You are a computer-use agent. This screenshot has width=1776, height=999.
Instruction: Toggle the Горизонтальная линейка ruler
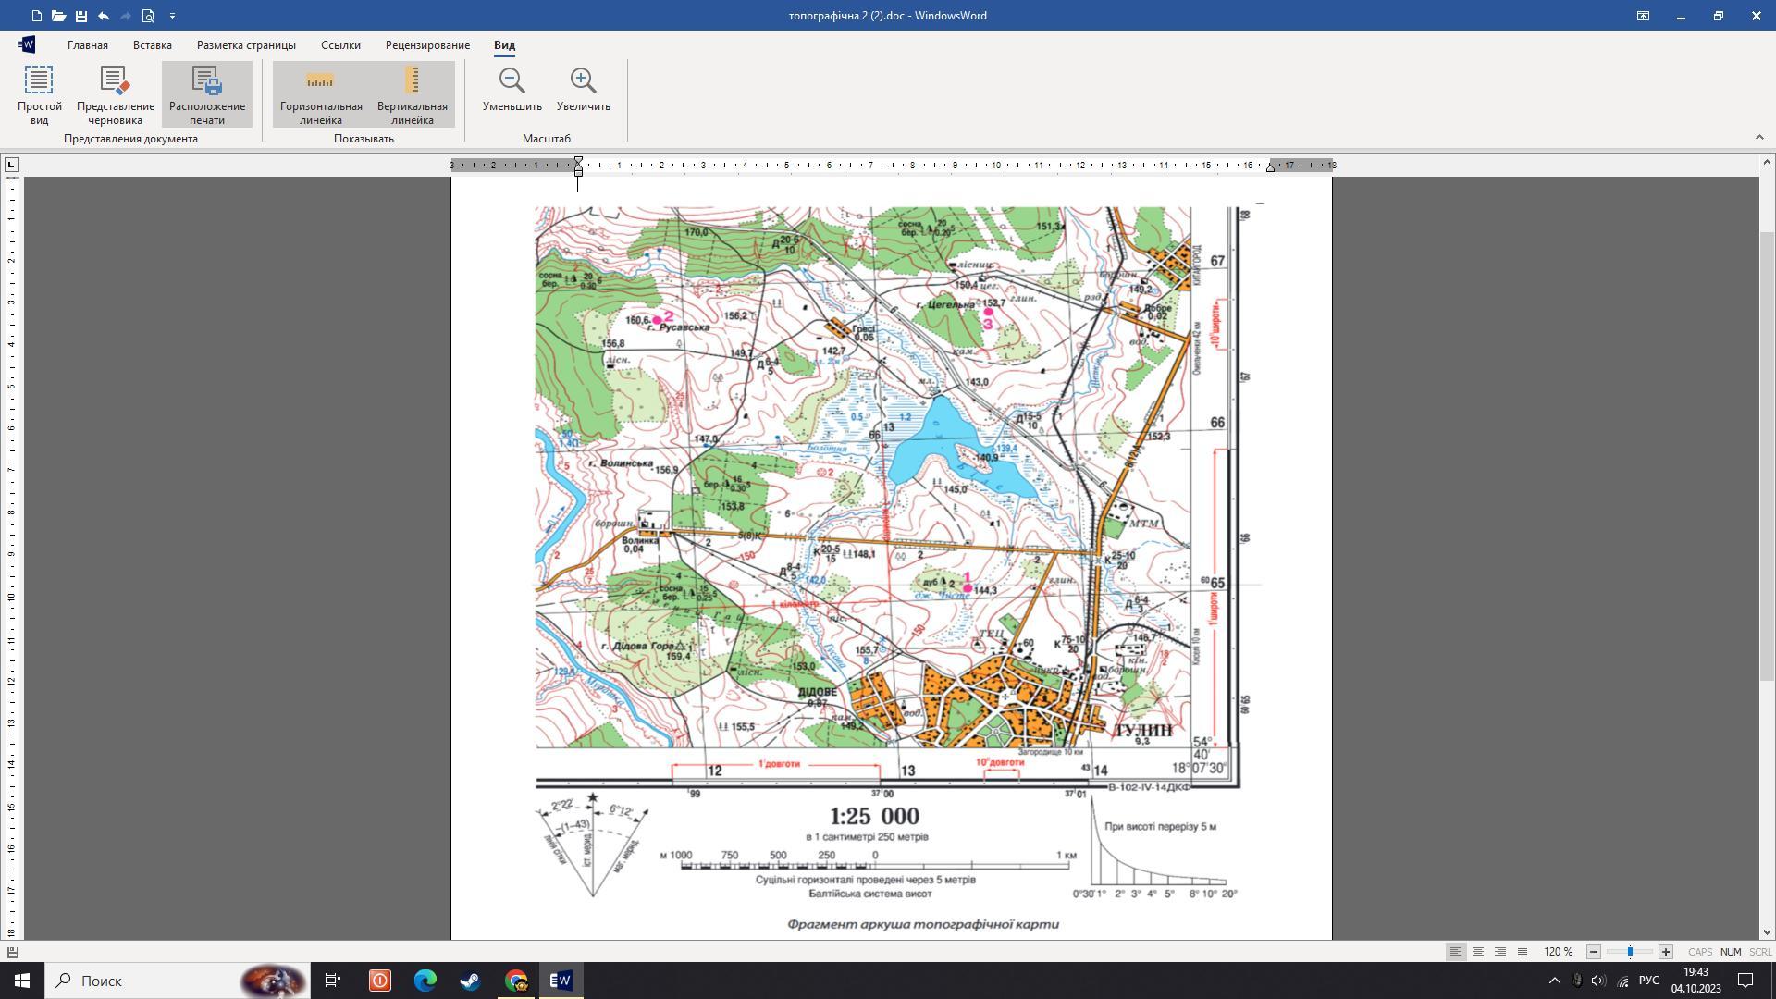pyautogui.click(x=321, y=94)
